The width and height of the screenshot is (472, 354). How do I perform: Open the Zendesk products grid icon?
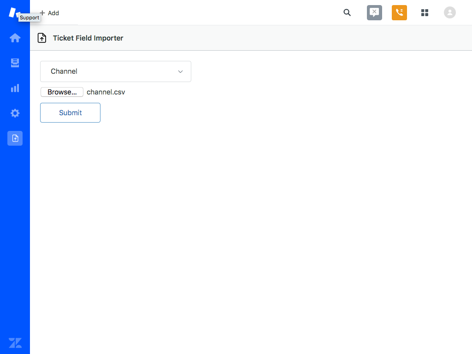[x=425, y=12]
